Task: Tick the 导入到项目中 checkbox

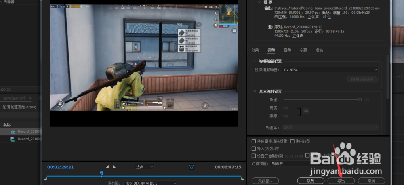Action: click(254, 148)
